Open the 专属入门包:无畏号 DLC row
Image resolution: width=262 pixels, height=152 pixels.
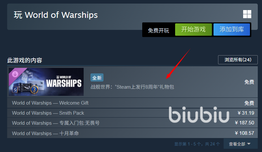click(132, 123)
